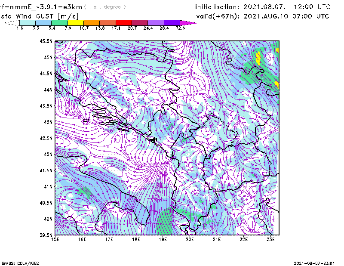Click the light blue 3.3–5.4 legend swatch
This screenshot has width=344, height=266.
(x=43, y=23)
